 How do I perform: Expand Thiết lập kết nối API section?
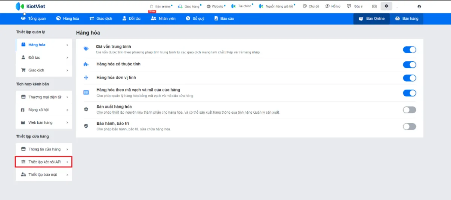[44, 162]
